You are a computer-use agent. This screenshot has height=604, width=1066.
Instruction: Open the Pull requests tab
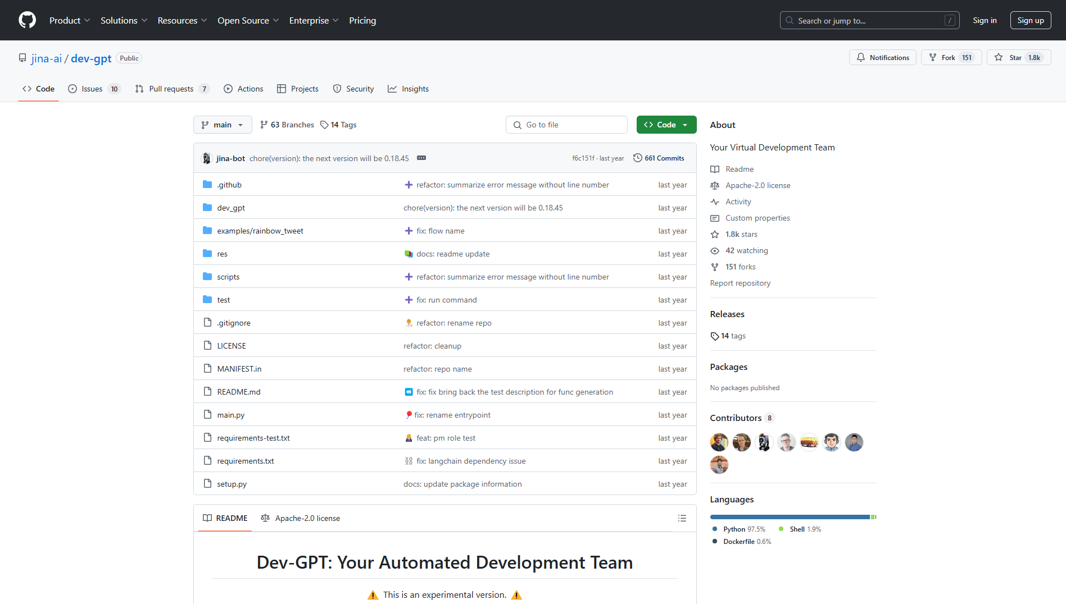[x=172, y=89]
